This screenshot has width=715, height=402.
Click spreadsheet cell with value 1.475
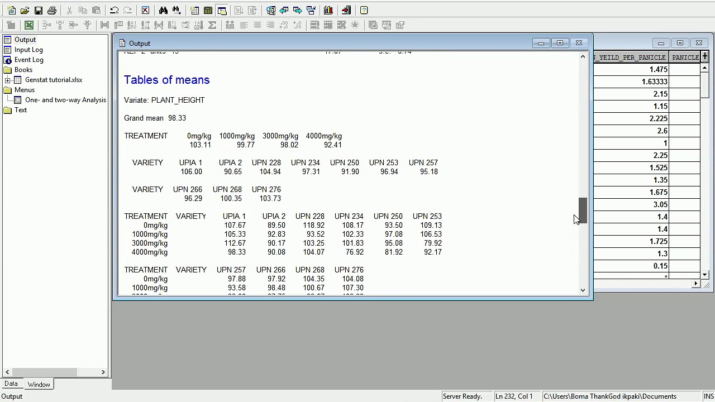tap(631, 69)
